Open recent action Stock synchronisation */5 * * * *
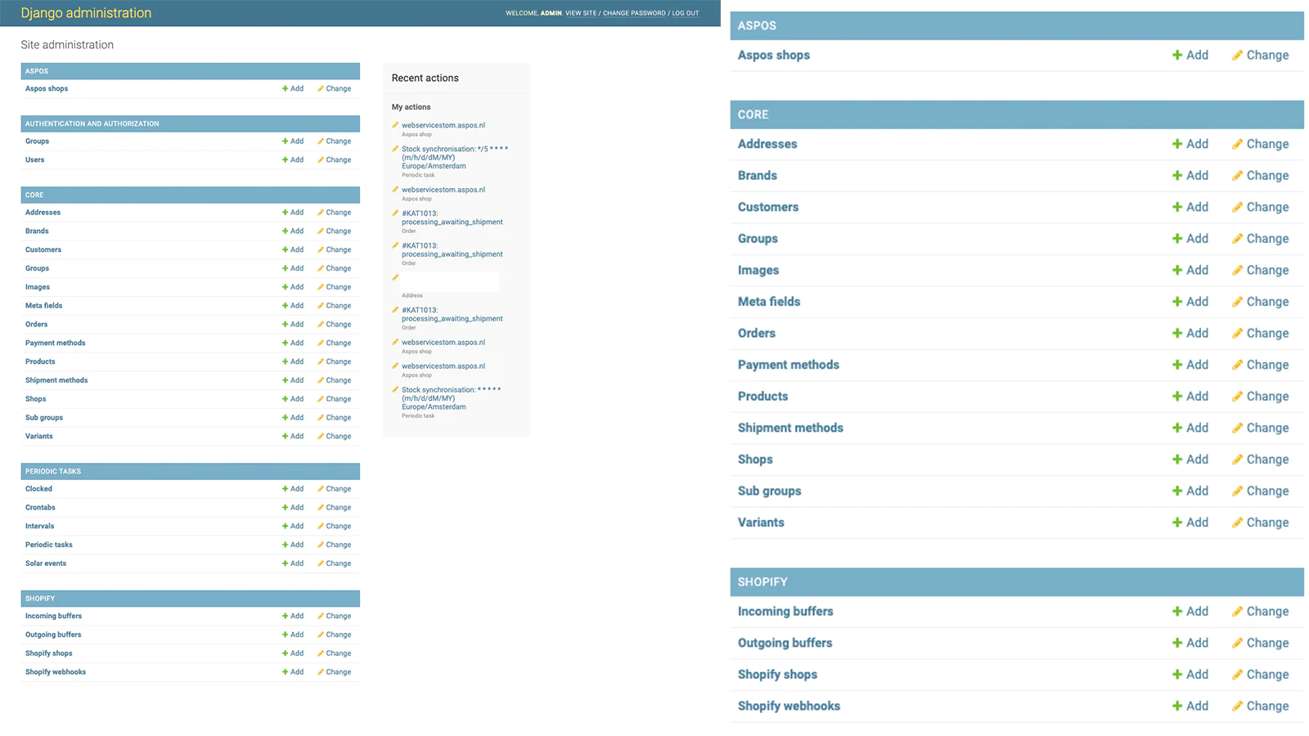Screen dimensions: 1309x736 (454, 157)
